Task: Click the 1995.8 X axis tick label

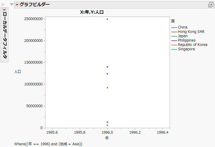Action: pos(80,132)
